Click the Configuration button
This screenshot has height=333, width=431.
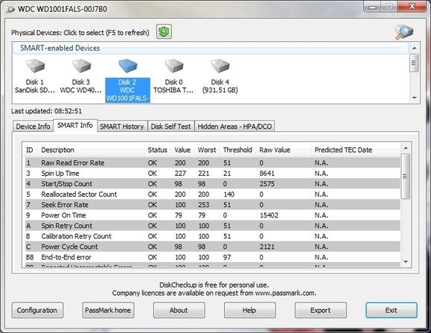37,310
